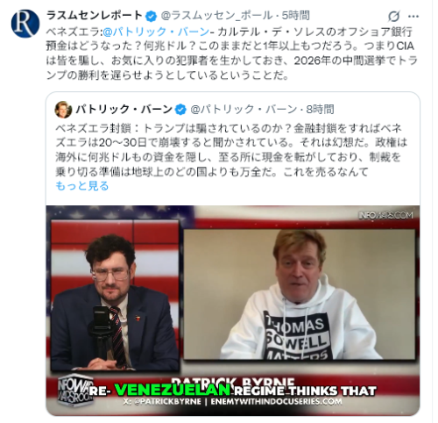Open the quoted post text about ベネズエラ封鎖
The image size is (438, 423).
pyautogui.click(x=230, y=150)
